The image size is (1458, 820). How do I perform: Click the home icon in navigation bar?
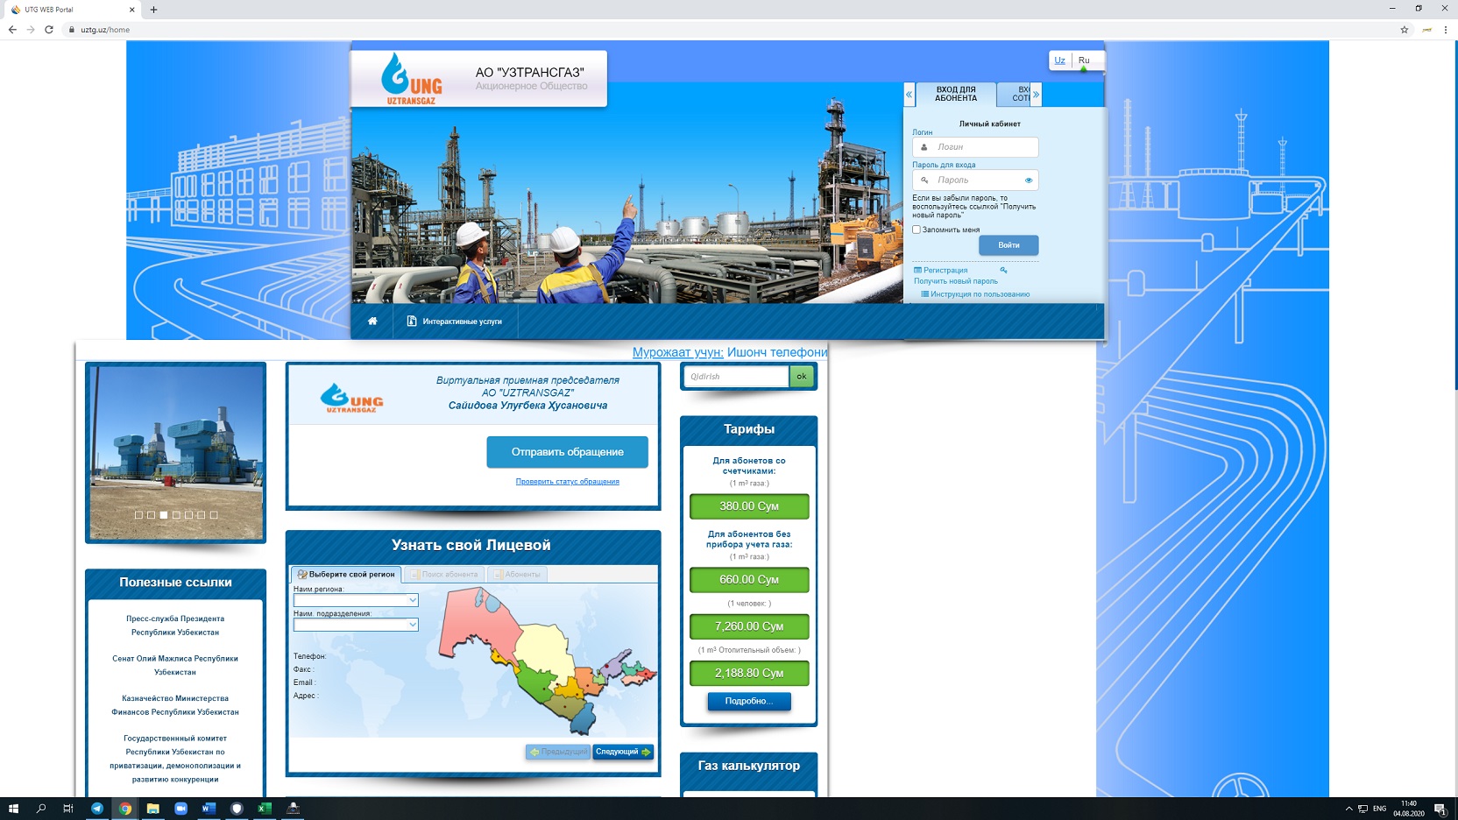click(x=372, y=322)
